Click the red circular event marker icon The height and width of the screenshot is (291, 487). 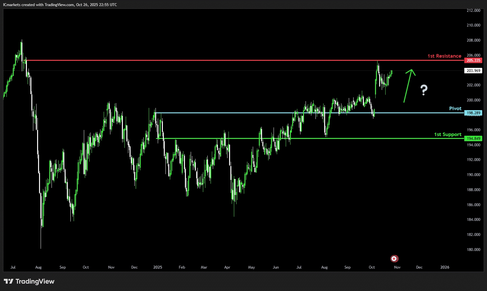[x=394, y=259]
